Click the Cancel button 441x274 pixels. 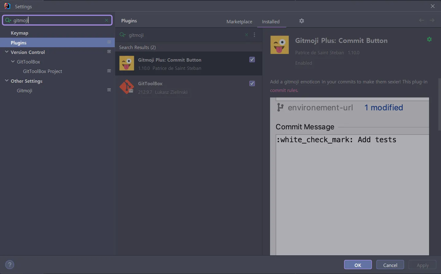[390, 265]
